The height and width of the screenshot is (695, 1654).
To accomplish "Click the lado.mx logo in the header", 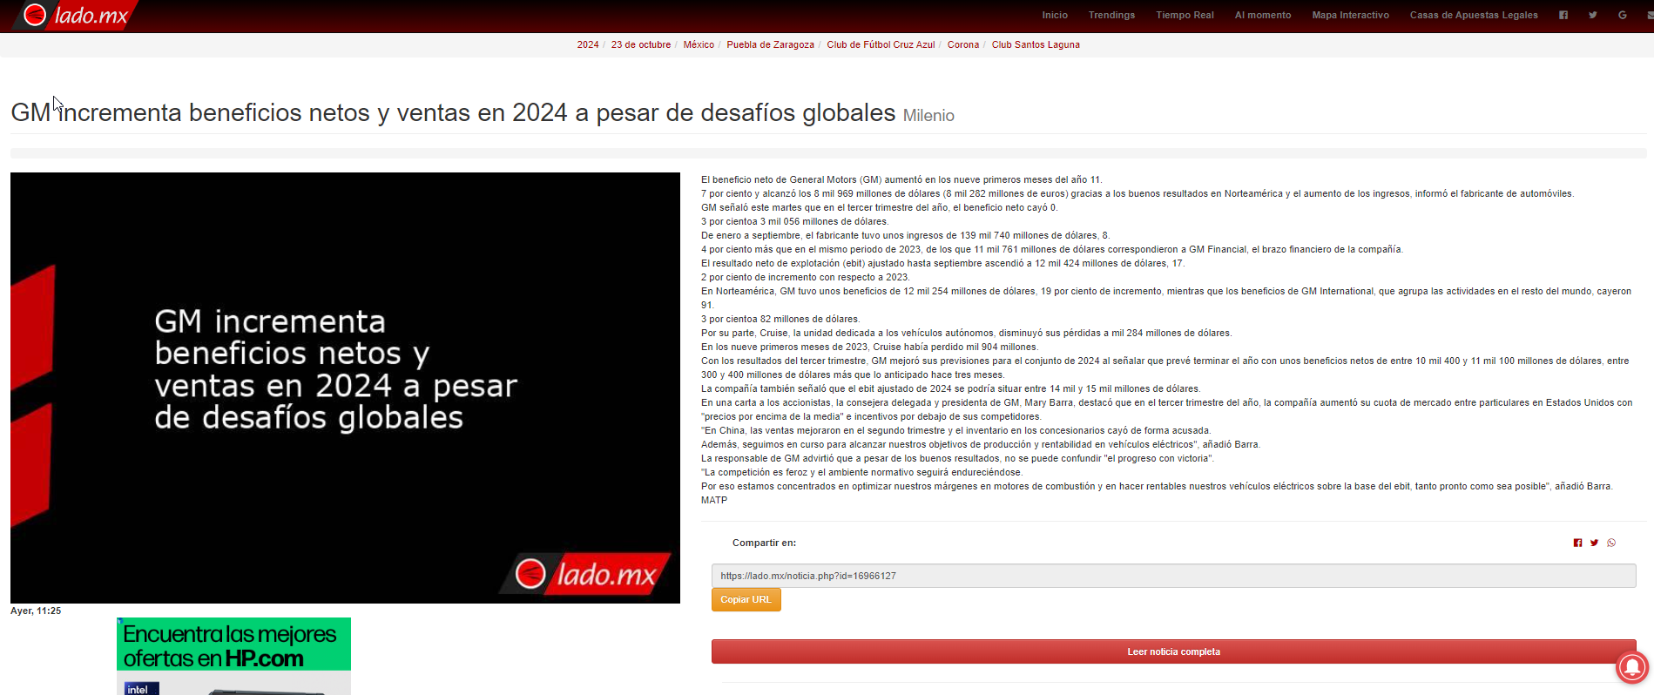I will coord(76,15).
